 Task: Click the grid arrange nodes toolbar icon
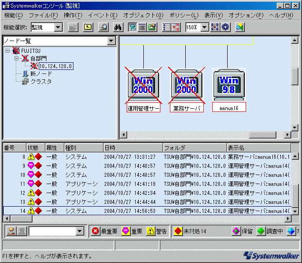(215, 27)
